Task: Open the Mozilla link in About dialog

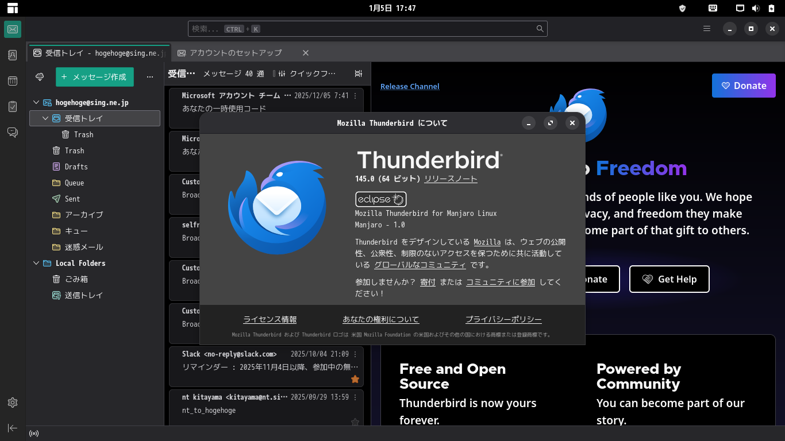Action: click(x=487, y=242)
